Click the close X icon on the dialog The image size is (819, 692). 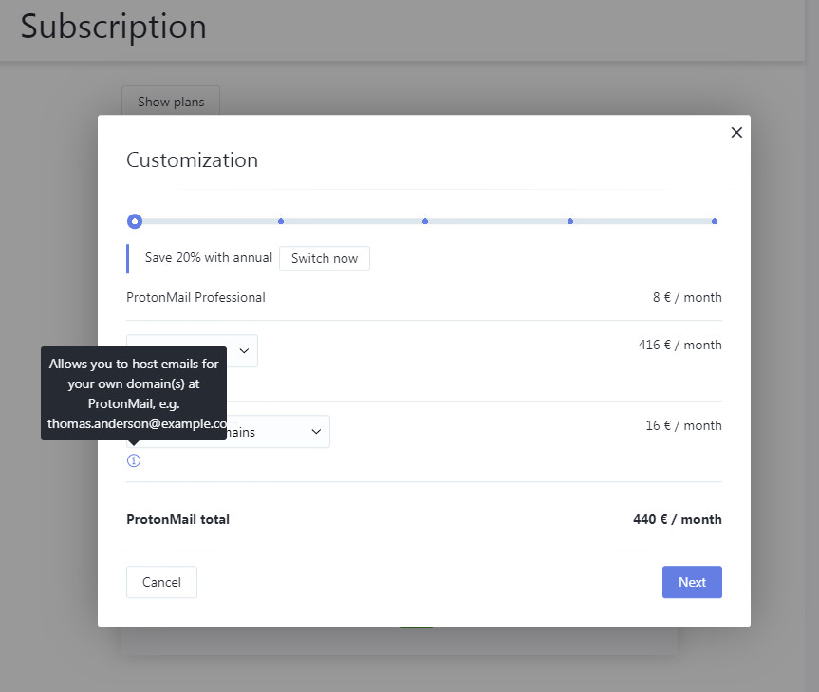pos(736,132)
